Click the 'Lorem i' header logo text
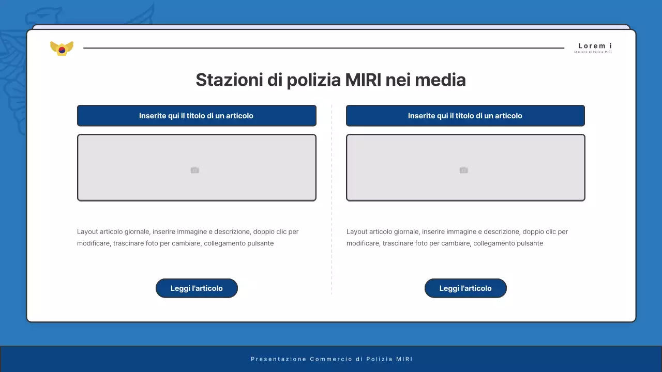Image resolution: width=662 pixels, height=372 pixels. (594, 45)
